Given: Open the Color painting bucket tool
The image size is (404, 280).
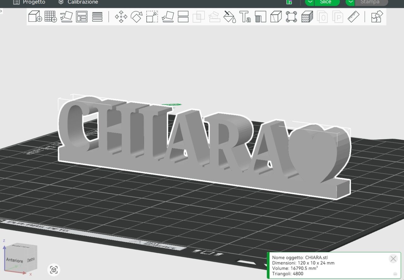Looking at the screenshot, I should [229, 16].
